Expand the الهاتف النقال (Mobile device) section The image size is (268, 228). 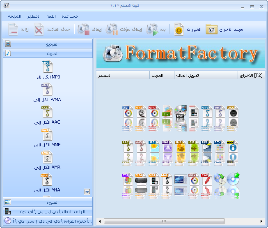[48, 212]
